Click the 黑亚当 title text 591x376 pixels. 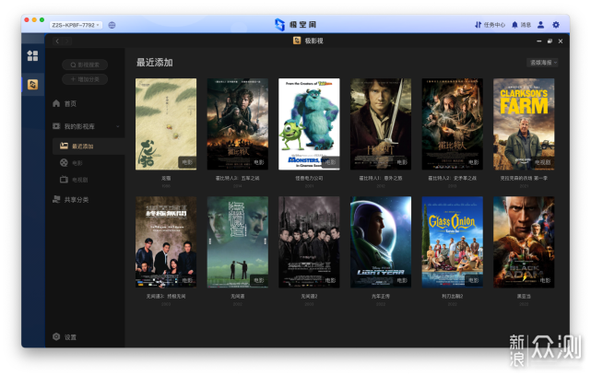click(x=524, y=296)
